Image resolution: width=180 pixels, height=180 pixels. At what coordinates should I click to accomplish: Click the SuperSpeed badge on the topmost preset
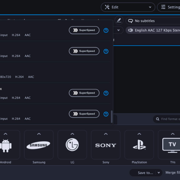point(84,30)
